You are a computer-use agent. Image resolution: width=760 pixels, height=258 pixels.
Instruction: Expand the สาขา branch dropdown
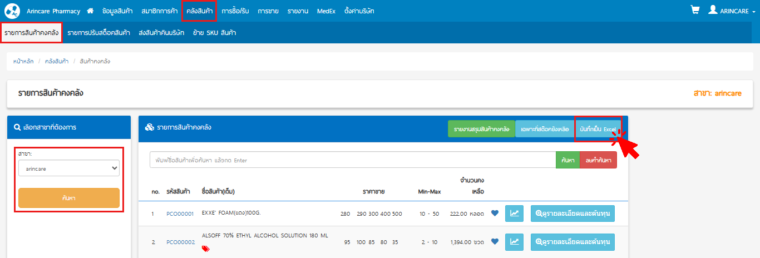tap(69, 168)
